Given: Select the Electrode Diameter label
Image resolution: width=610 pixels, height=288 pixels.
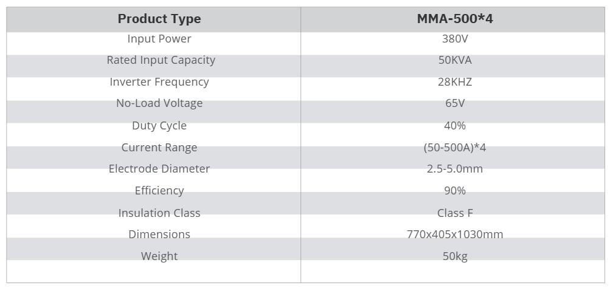Looking at the screenshot, I should point(159,169).
